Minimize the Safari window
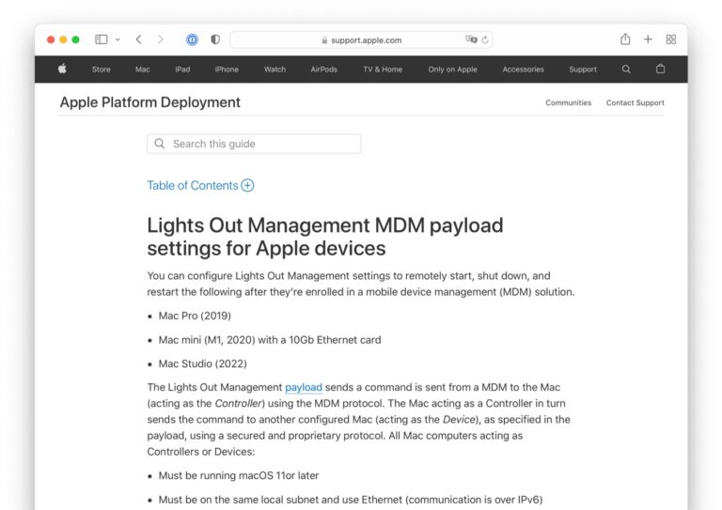Viewport: 722px width, 510px height. (x=63, y=39)
